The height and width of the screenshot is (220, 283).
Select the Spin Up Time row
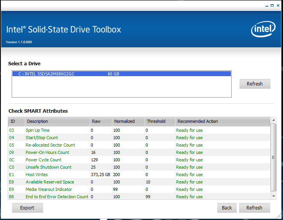coord(139,130)
